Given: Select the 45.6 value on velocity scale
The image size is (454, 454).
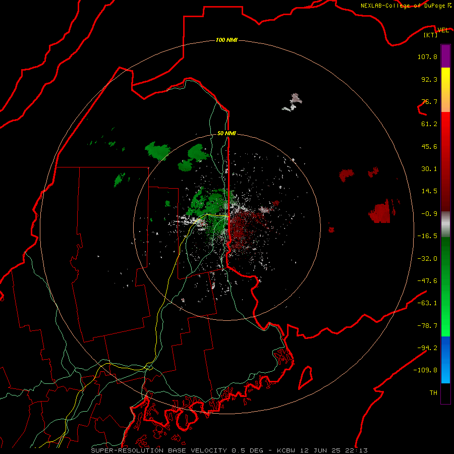Looking at the screenshot, I should coord(429,146).
